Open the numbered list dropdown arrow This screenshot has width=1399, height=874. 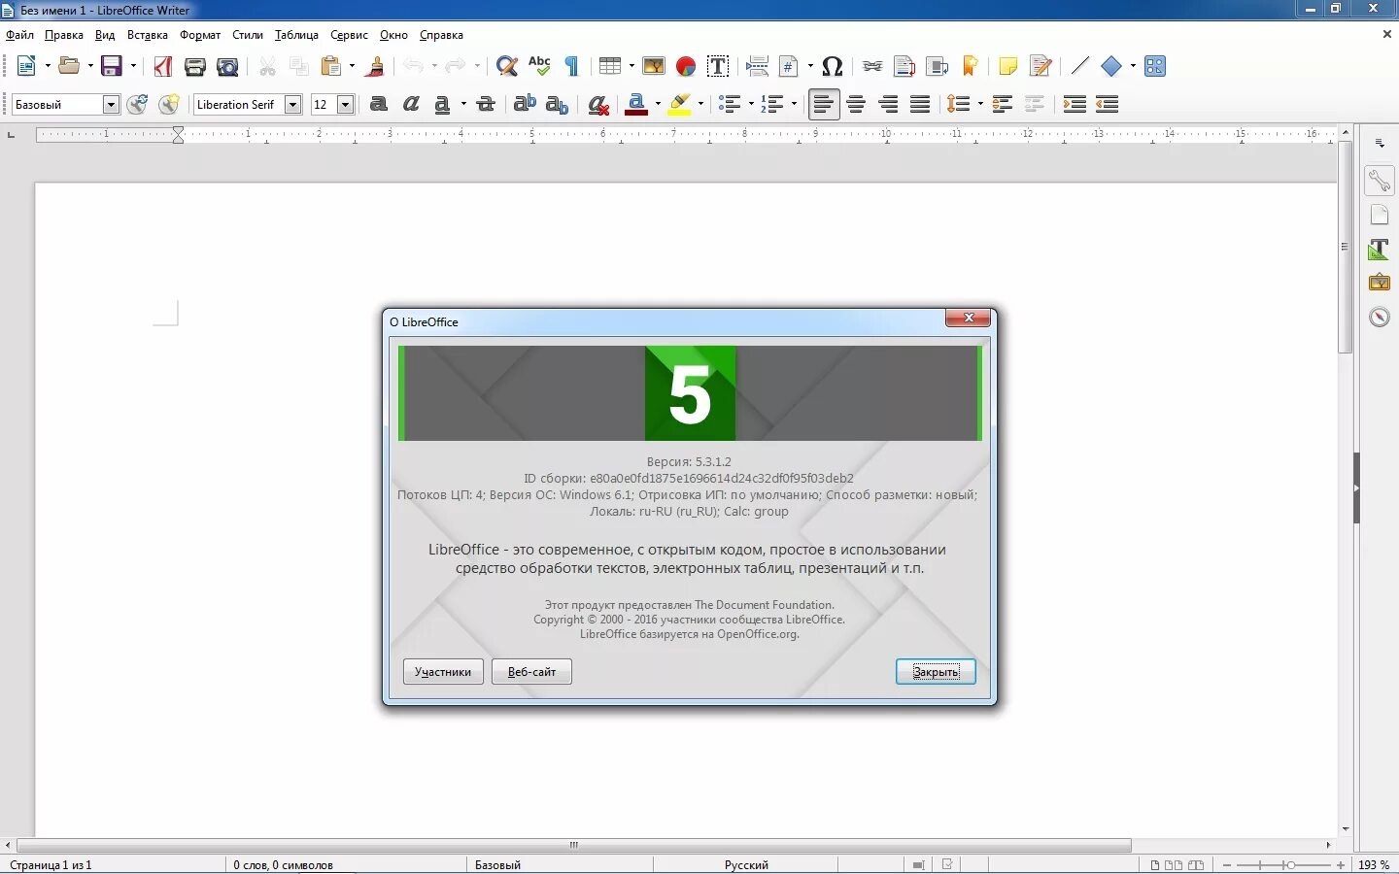coord(794,104)
